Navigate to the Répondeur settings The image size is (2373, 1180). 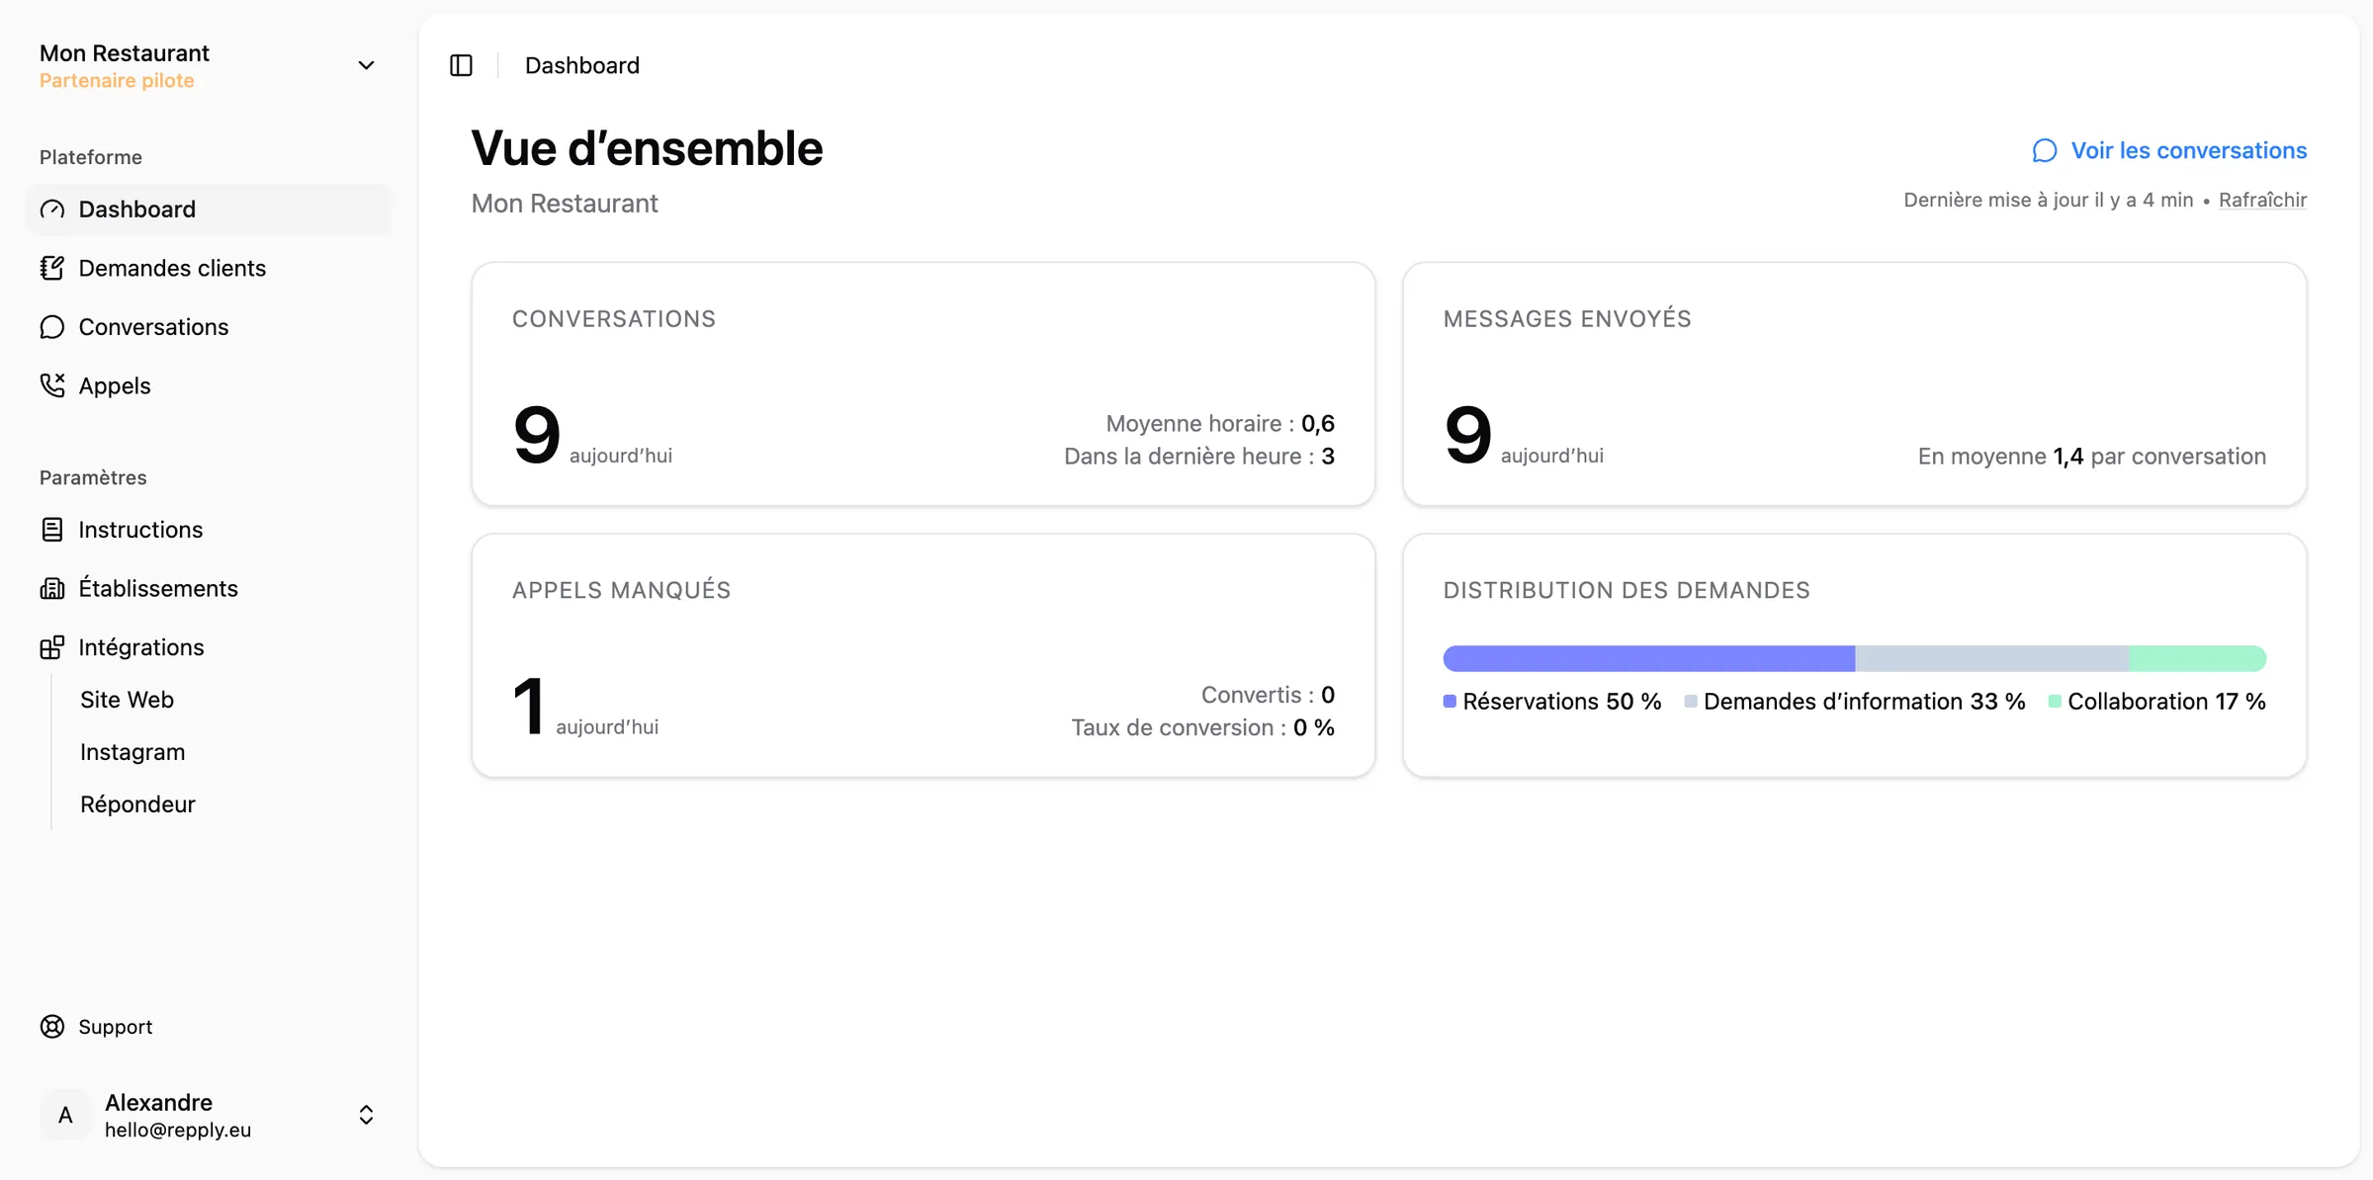pos(137,803)
